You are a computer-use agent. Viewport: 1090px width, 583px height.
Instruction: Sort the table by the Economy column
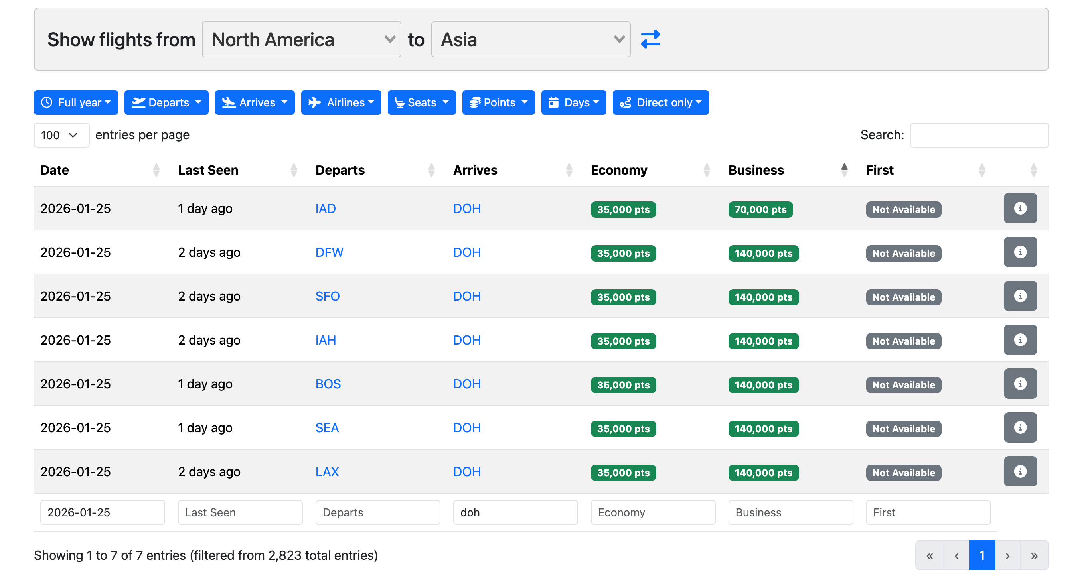coord(619,170)
